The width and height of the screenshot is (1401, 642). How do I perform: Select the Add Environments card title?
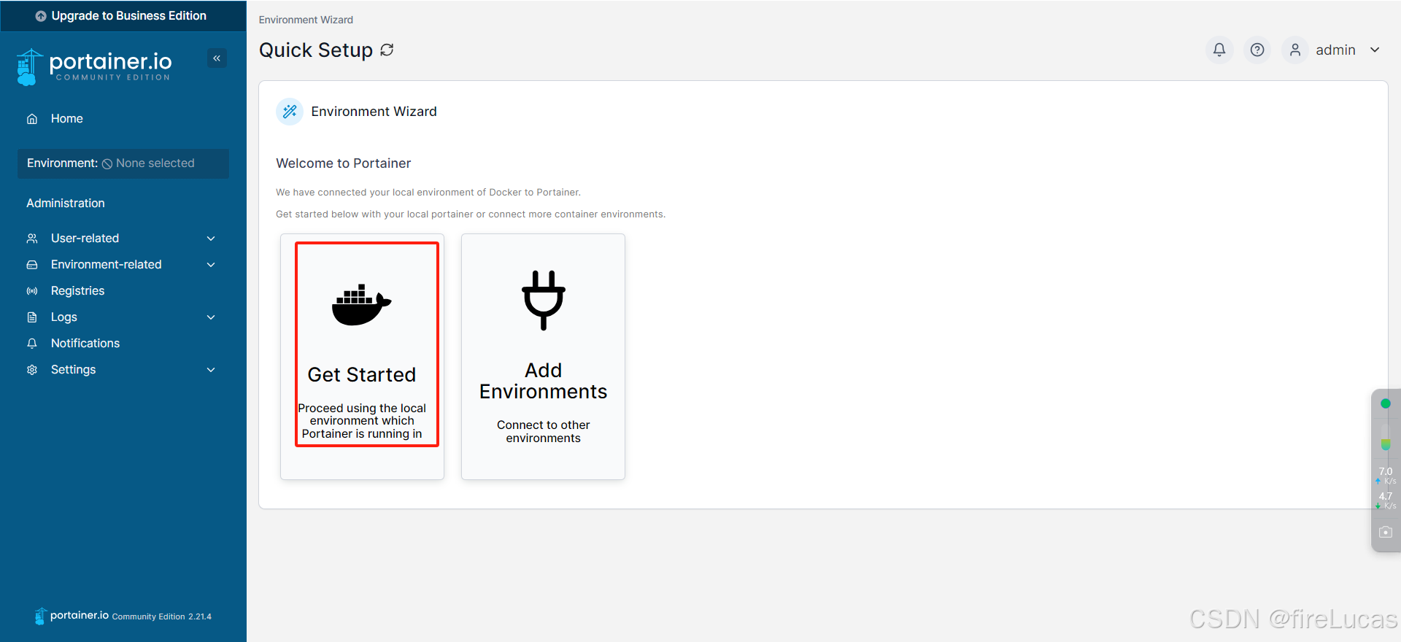point(544,381)
